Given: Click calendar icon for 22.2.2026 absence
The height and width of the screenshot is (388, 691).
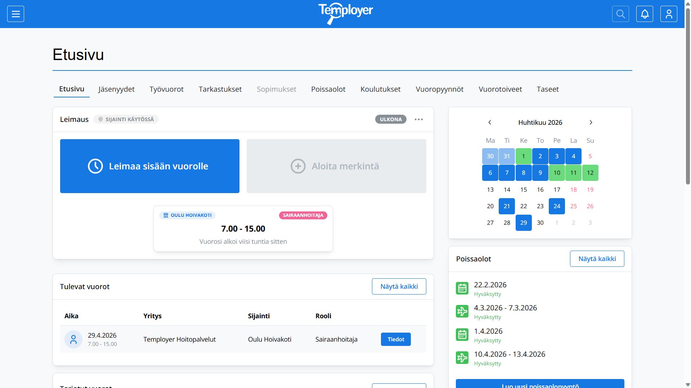Looking at the screenshot, I should pos(462,288).
